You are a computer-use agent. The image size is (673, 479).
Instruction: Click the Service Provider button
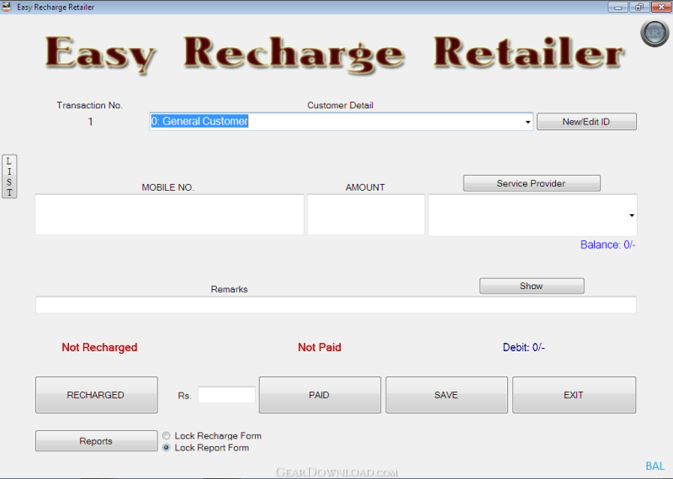(x=532, y=183)
